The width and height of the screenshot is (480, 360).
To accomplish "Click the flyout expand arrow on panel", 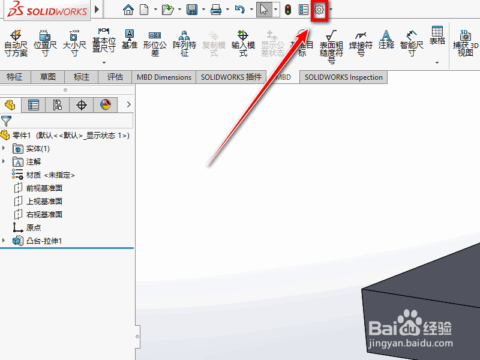I will click(128, 105).
